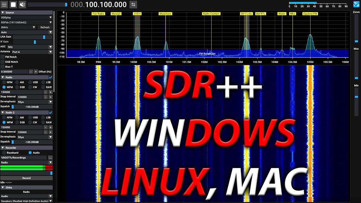
Task: Open the 8MHz sample rate dropdown
Action: [18, 27]
